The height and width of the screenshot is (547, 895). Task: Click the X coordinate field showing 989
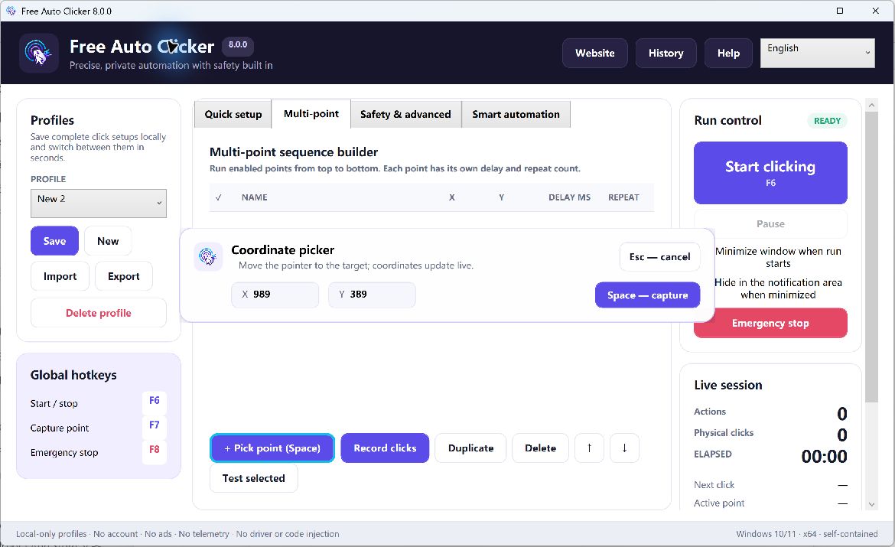click(275, 295)
